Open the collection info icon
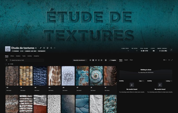The height and width of the screenshot is (113, 178). click(x=44, y=48)
